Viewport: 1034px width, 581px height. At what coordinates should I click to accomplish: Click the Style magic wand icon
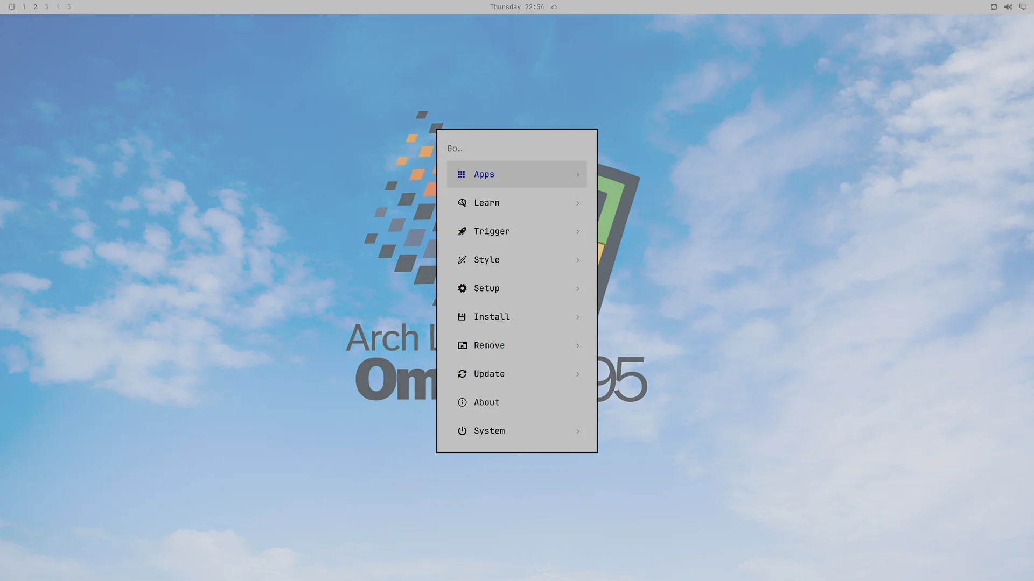462,260
